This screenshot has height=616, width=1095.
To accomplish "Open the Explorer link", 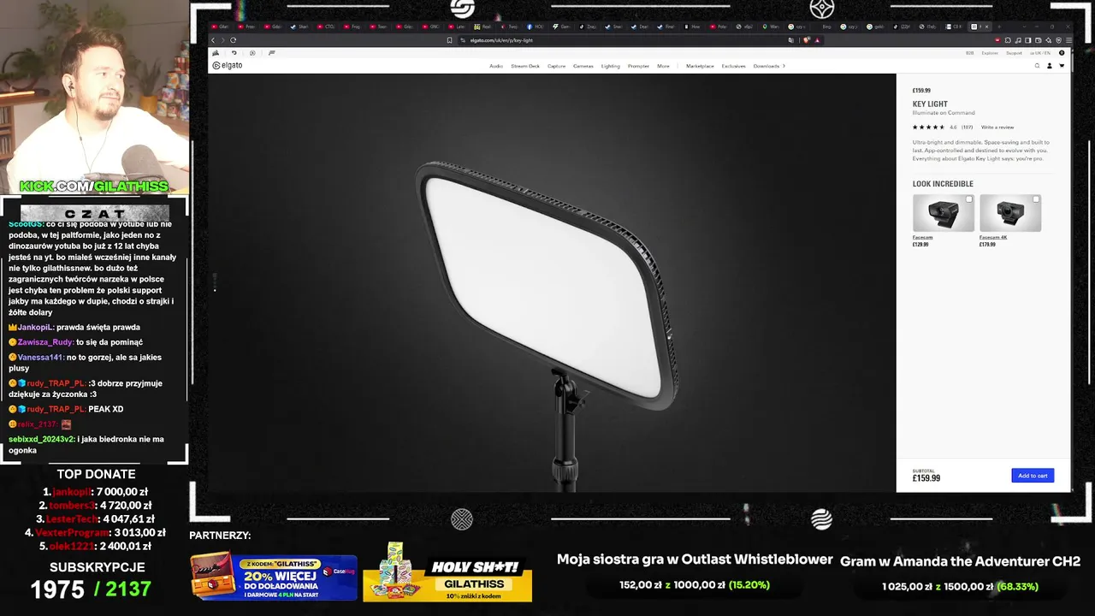I will [990, 53].
